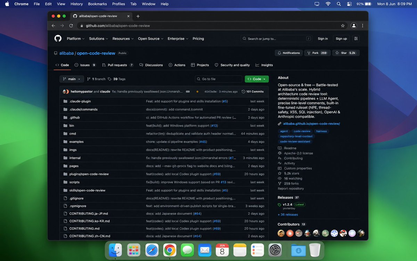Open the + 36 releases link
This screenshot has height=261, width=417.
click(288, 215)
